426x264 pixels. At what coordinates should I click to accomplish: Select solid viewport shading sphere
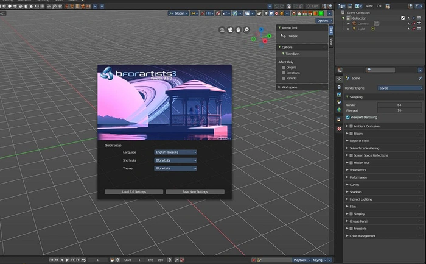tap(271, 13)
